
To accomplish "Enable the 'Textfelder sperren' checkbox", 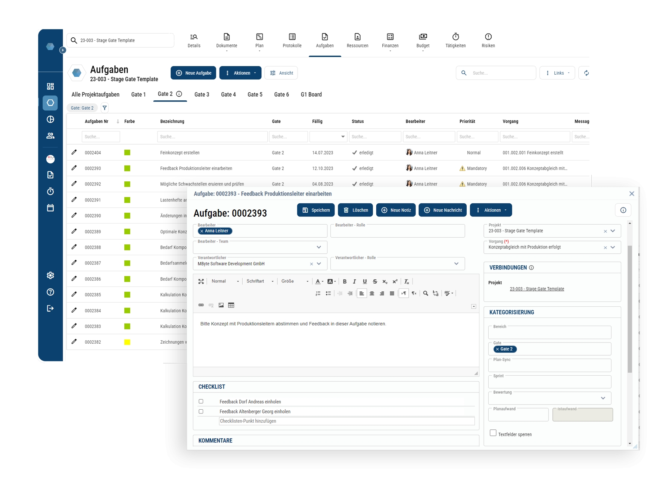I will click(x=493, y=433).
